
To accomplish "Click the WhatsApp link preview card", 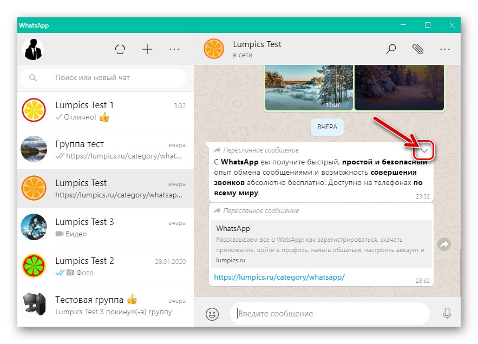I will click(x=322, y=244).
